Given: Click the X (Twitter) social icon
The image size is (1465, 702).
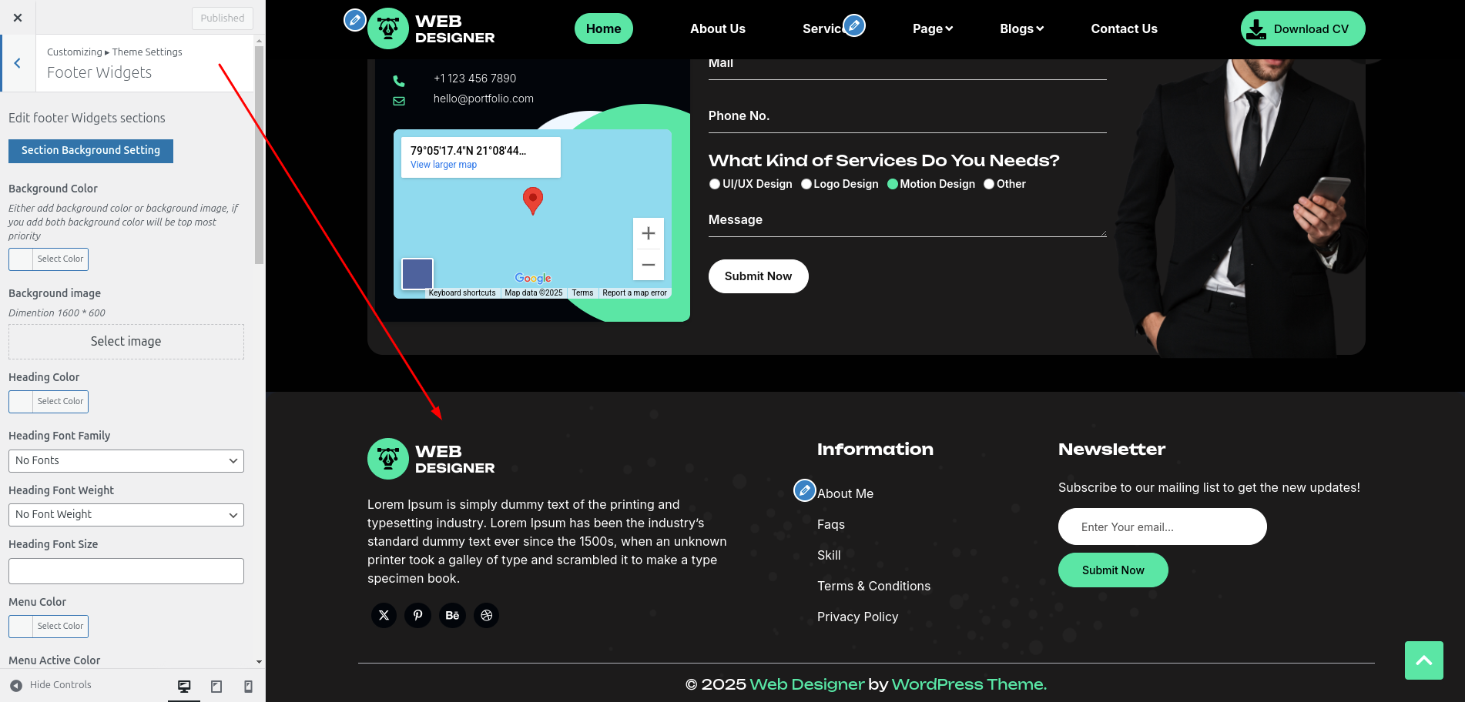Looking at the screenshot, I should 384,615.
